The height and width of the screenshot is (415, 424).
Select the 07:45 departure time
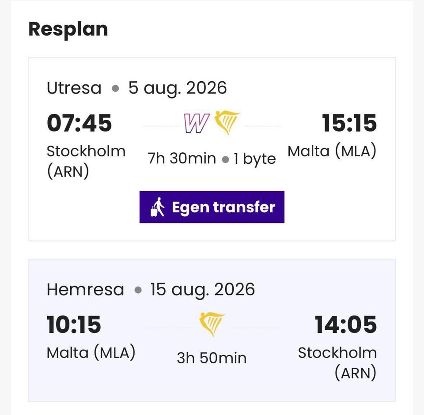pos(79,123)
